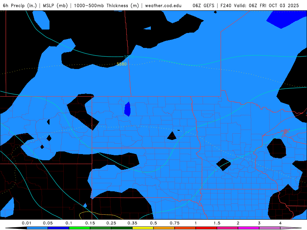This screenshot has width=307, height=230.
Task: Pick the red legend swatch after 1
Action: coord(206,228)
